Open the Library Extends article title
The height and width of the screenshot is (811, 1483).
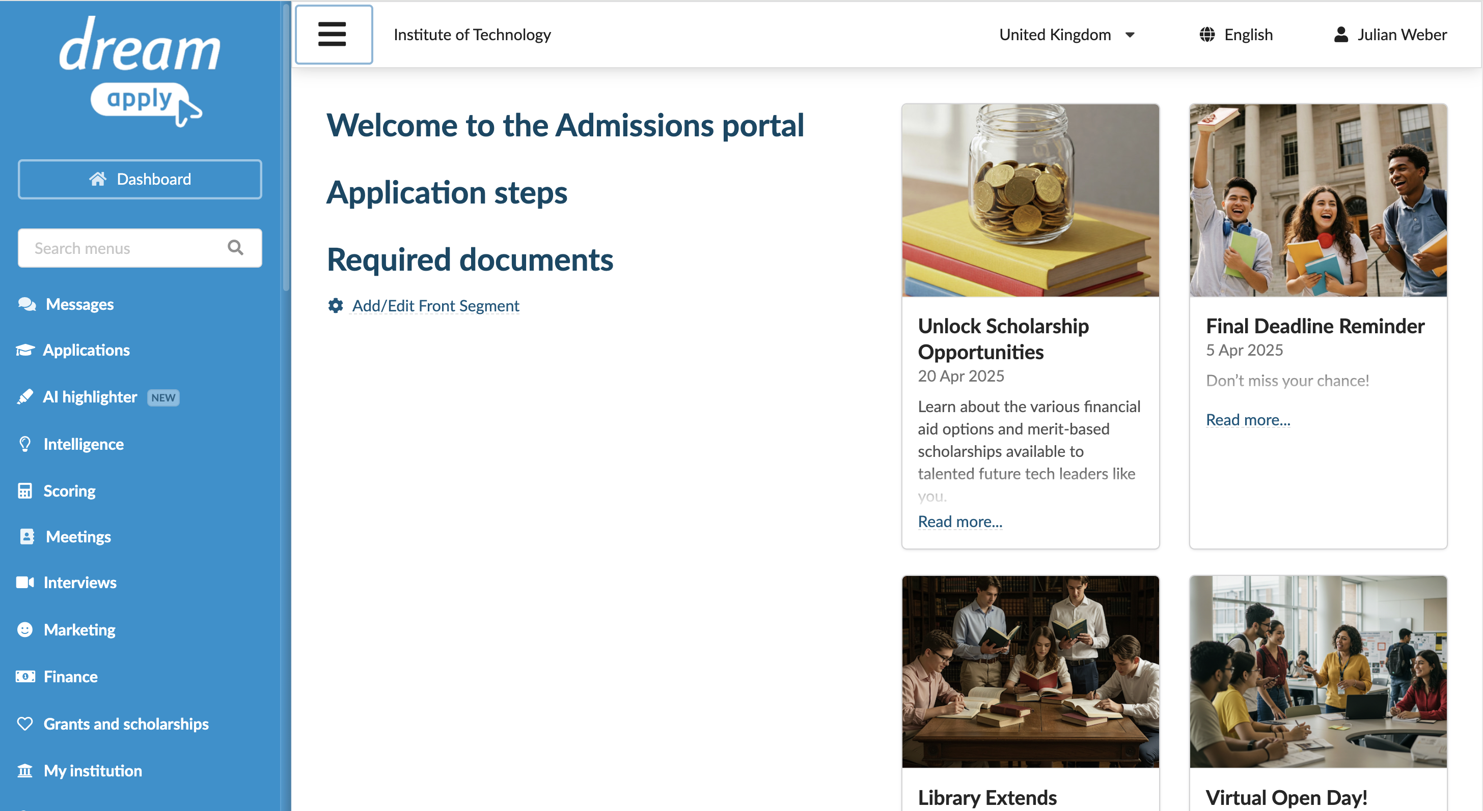pyautogui.click(x=987, y=797)
